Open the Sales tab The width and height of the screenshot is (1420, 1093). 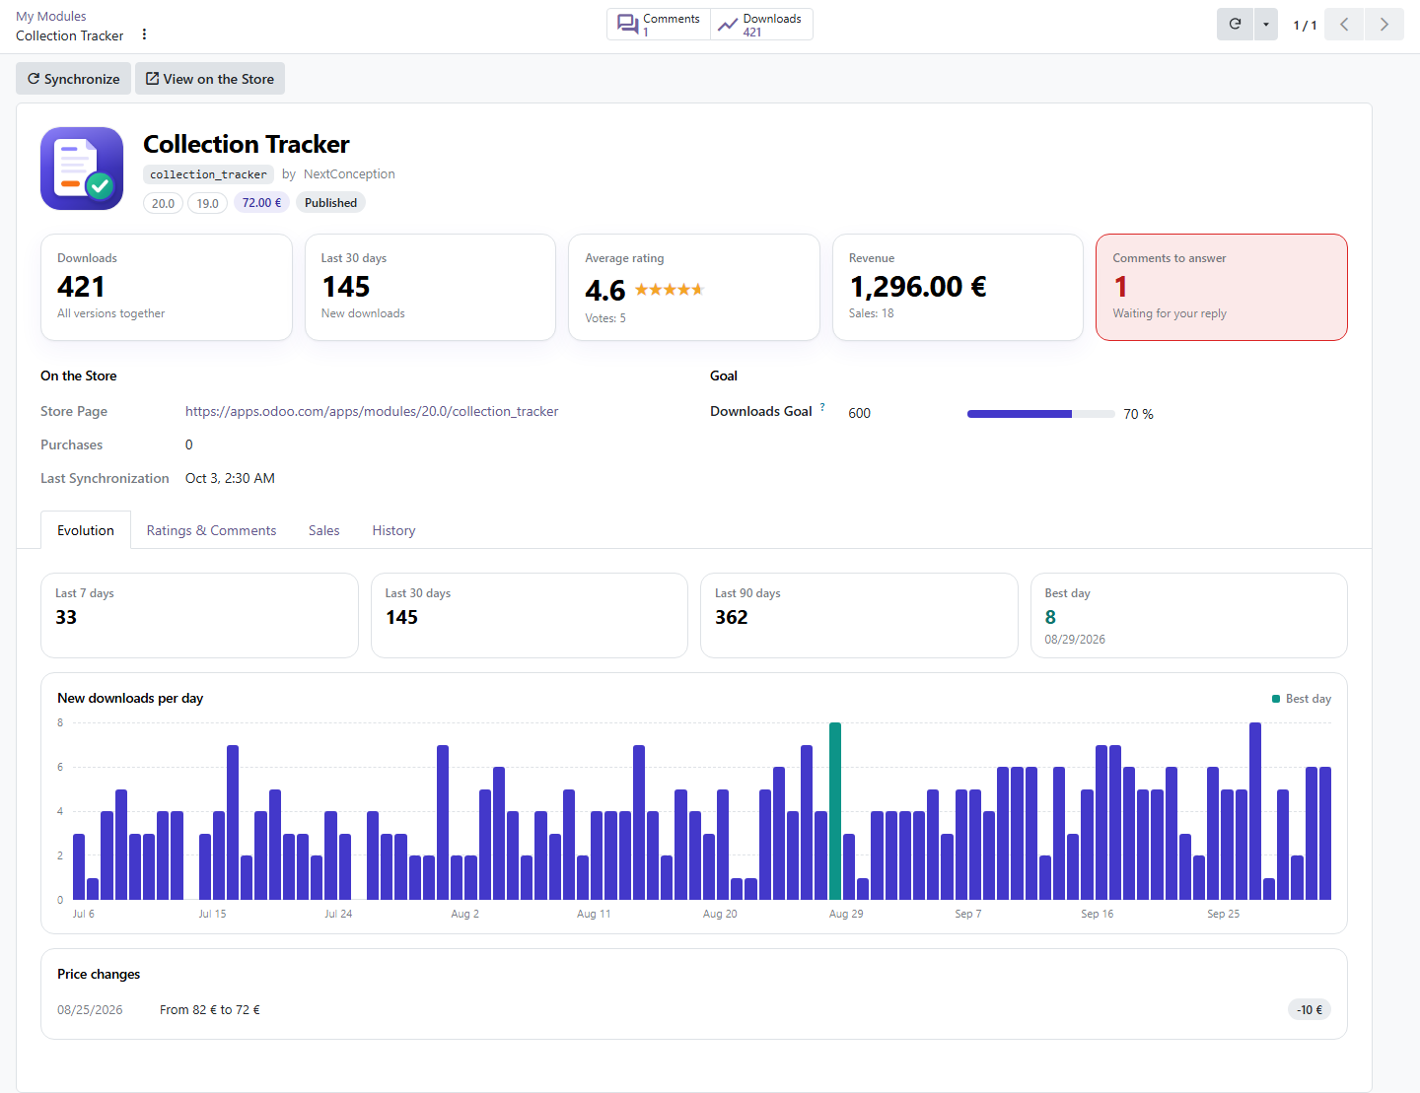[x=323, y=530]
